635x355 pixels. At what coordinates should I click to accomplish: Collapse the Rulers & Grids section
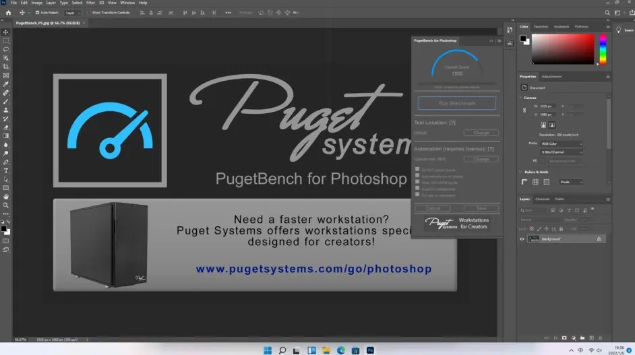[521, 172]
